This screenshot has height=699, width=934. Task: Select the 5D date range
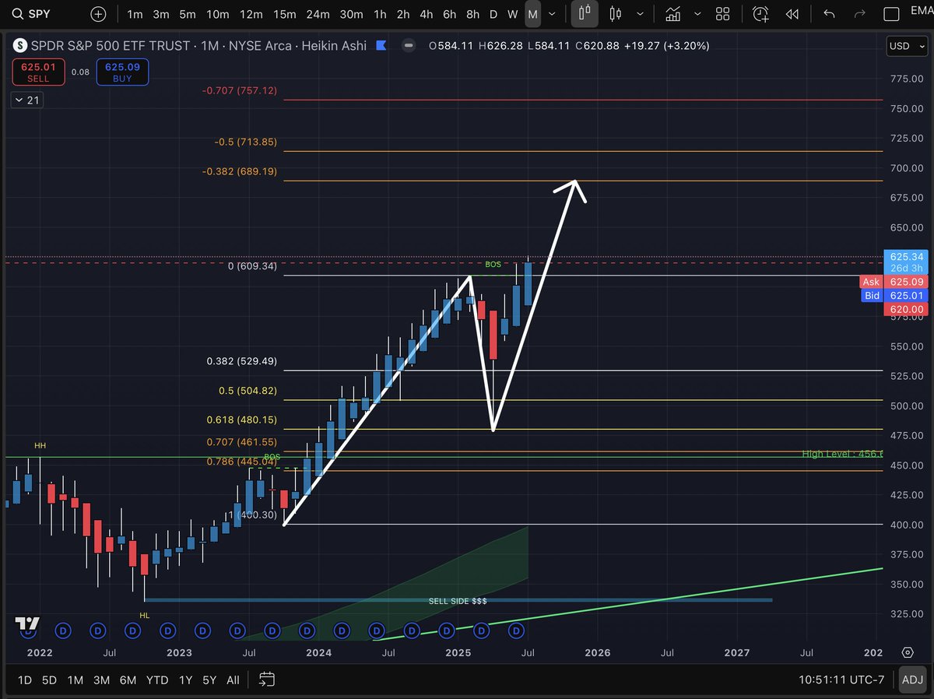(x=49, y=680)
